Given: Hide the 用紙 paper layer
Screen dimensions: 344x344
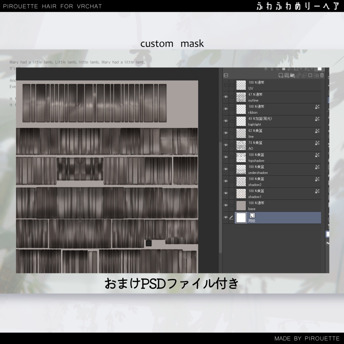Looking at the screenshot, I should point(226,217).
